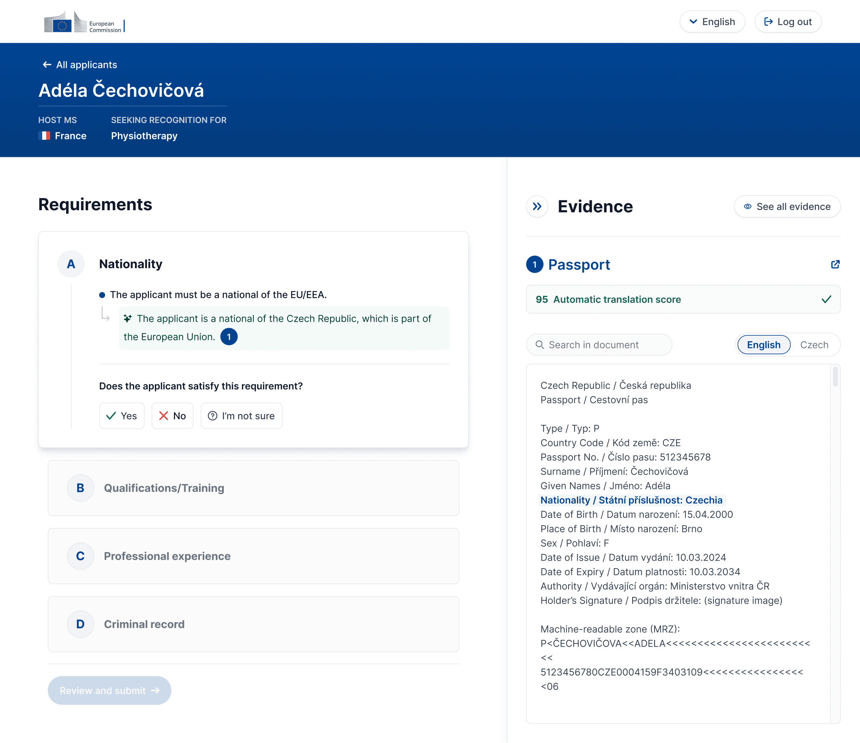Click the French flag beside France

click(x=45, y=136)
